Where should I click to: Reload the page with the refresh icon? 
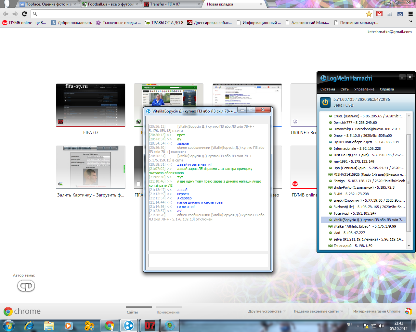point(24,14)
